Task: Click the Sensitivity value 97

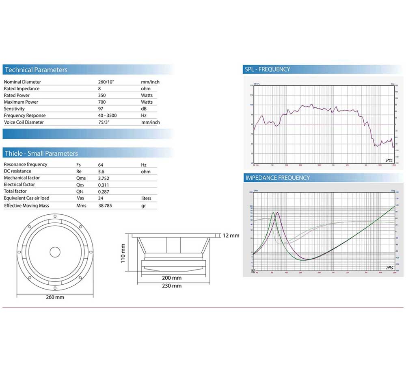Action: [x=100, y=109]
